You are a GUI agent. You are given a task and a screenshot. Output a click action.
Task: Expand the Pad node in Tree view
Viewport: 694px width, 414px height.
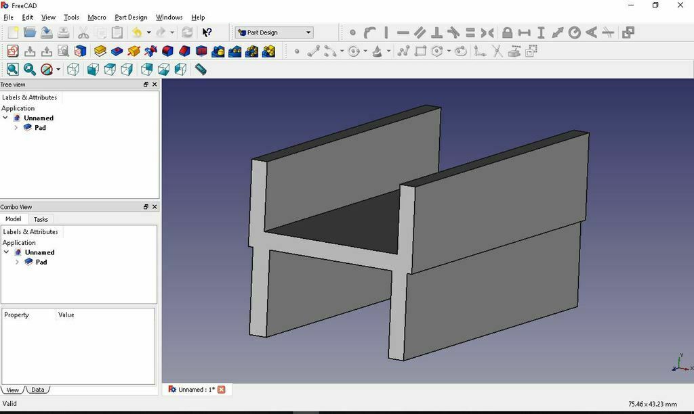tap(16, 127)
